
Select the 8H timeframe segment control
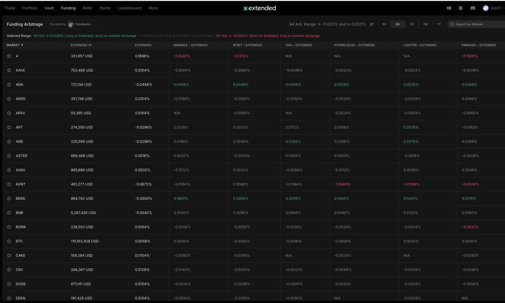397,24
